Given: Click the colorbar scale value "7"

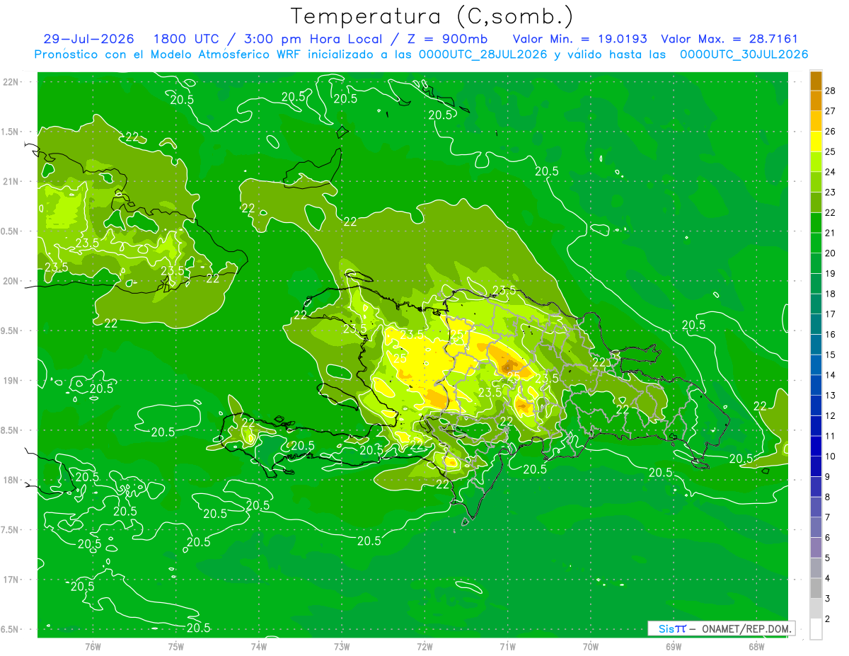Looking at the screenshot, I should click(x=828, y=518).
